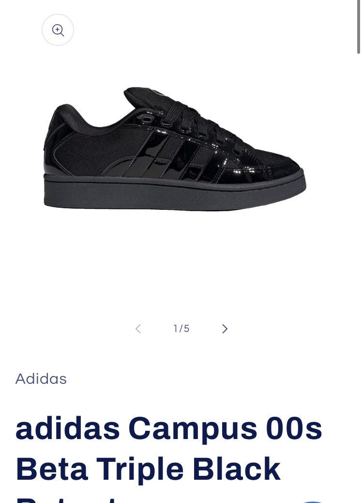Go to the next product image
Image resolution: width=363 pixels, height=503 pixels.
(225, 329)
